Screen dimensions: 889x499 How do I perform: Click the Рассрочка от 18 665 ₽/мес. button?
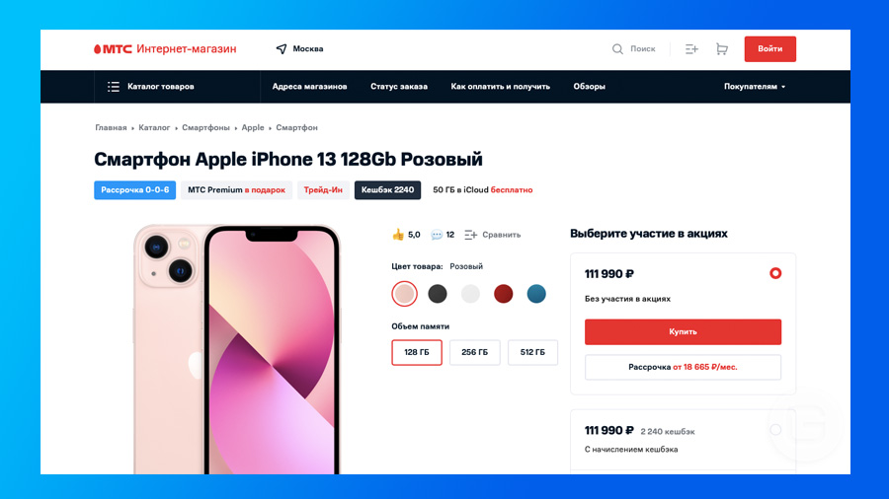coord(683,367)
